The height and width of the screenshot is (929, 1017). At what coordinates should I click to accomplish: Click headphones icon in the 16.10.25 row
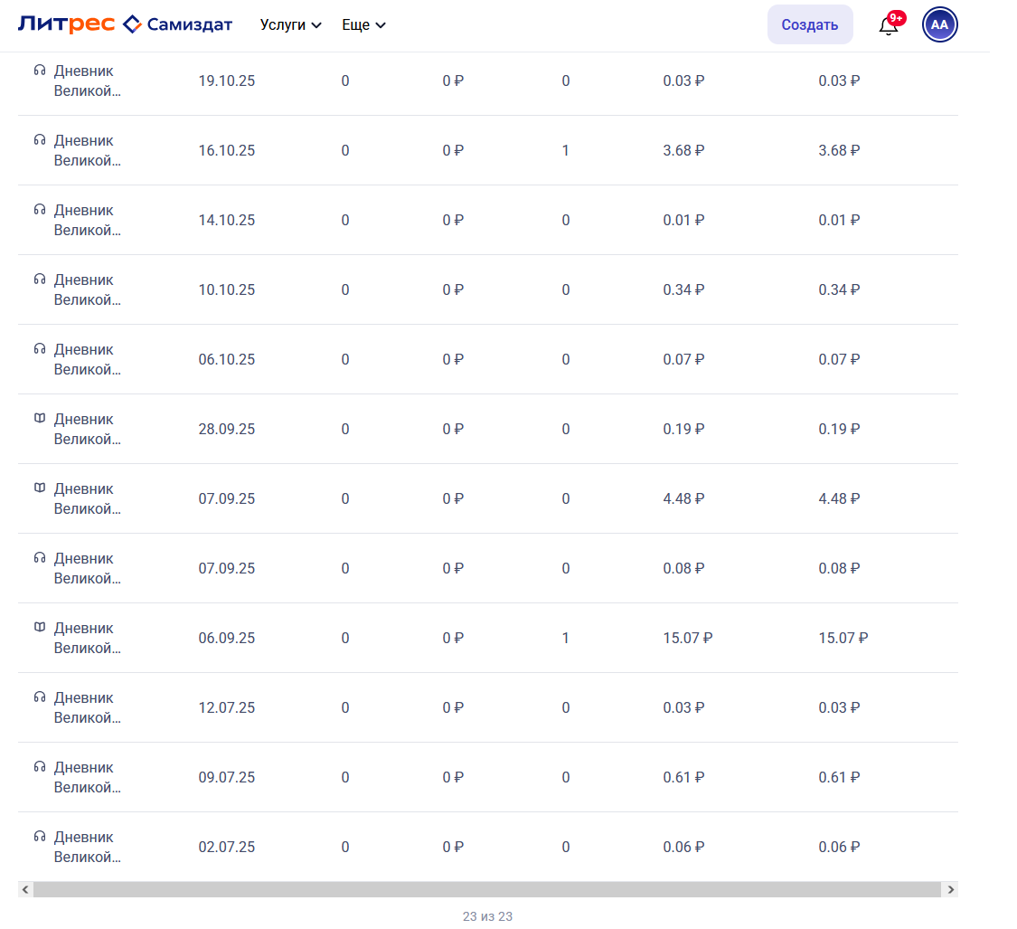40,140
